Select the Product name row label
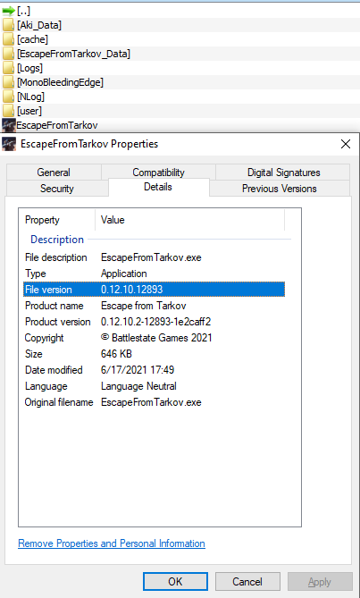This screenshot has height=598, width=360. click(54, 306)
